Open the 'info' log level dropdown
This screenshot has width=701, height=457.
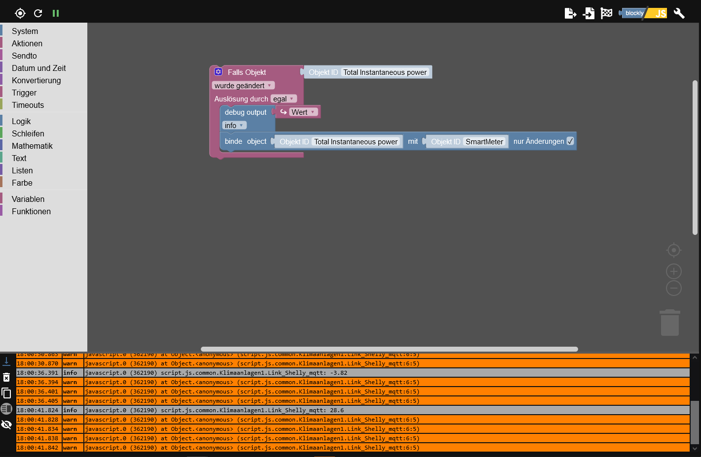[234, 126]
